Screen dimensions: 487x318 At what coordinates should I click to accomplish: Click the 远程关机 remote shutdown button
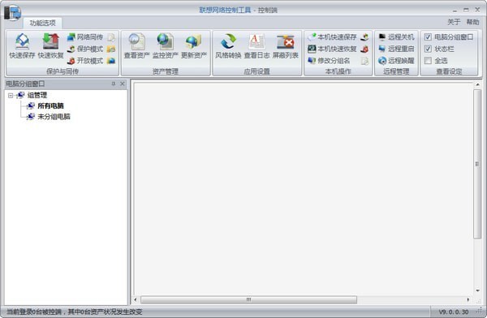pyautogui.click(x=396, y=37)
